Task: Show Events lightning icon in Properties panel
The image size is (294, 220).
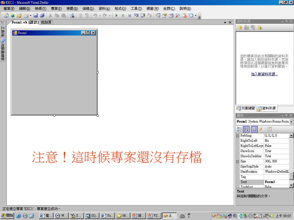Action: pyautogui.click(x=261, y=129)
